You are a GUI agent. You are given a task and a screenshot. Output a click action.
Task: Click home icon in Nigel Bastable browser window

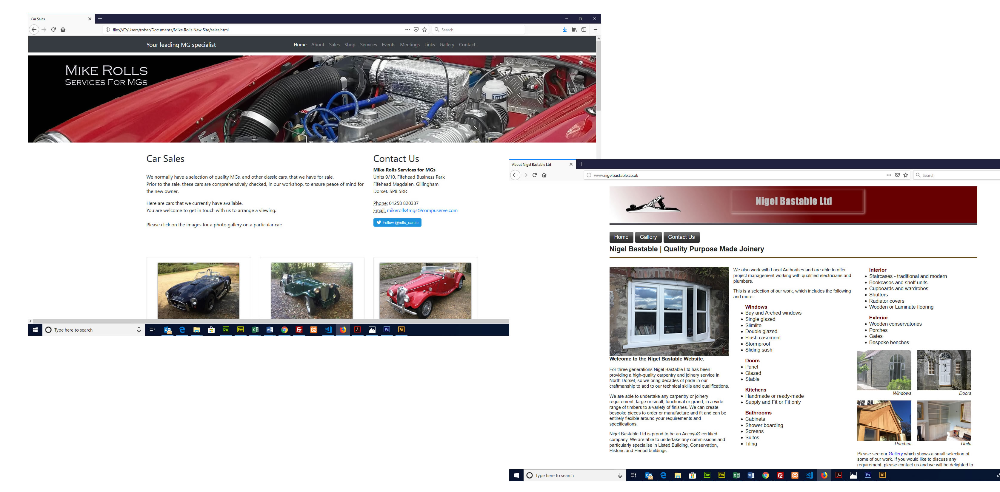pos(544,175)
